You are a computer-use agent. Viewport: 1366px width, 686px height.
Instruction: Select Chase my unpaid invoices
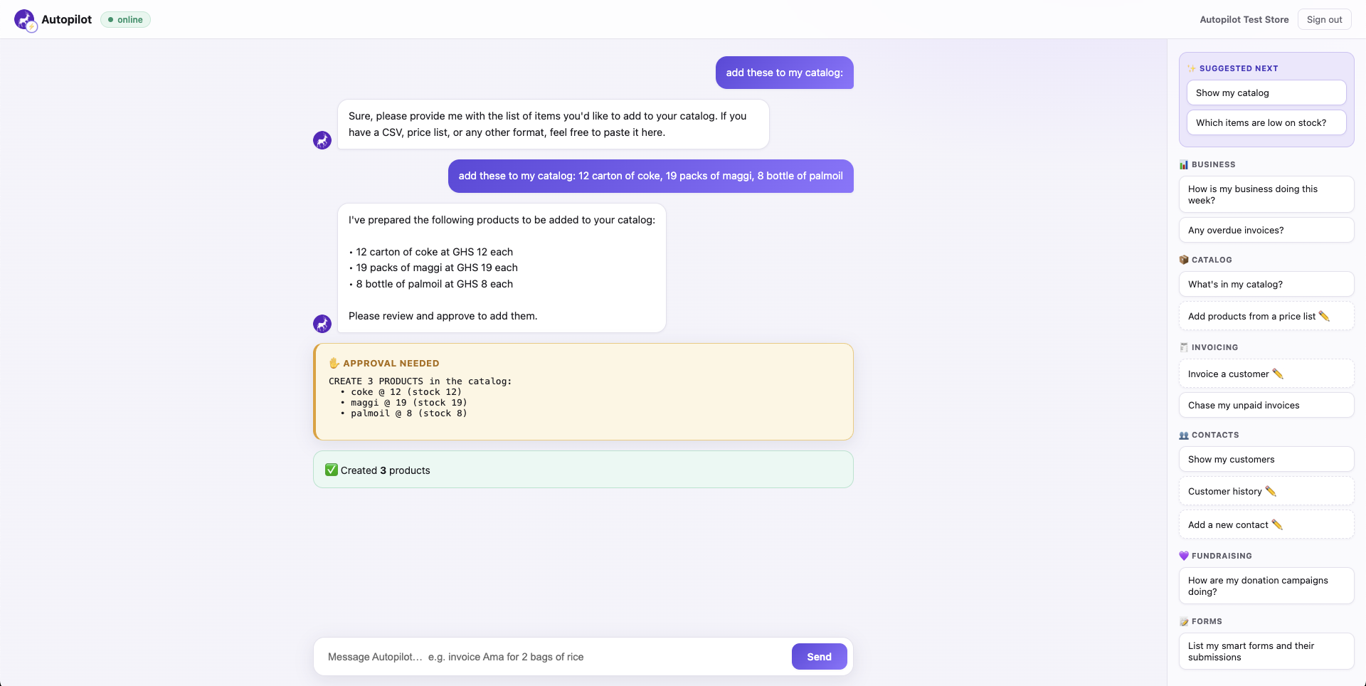(x=1266, y=405)
